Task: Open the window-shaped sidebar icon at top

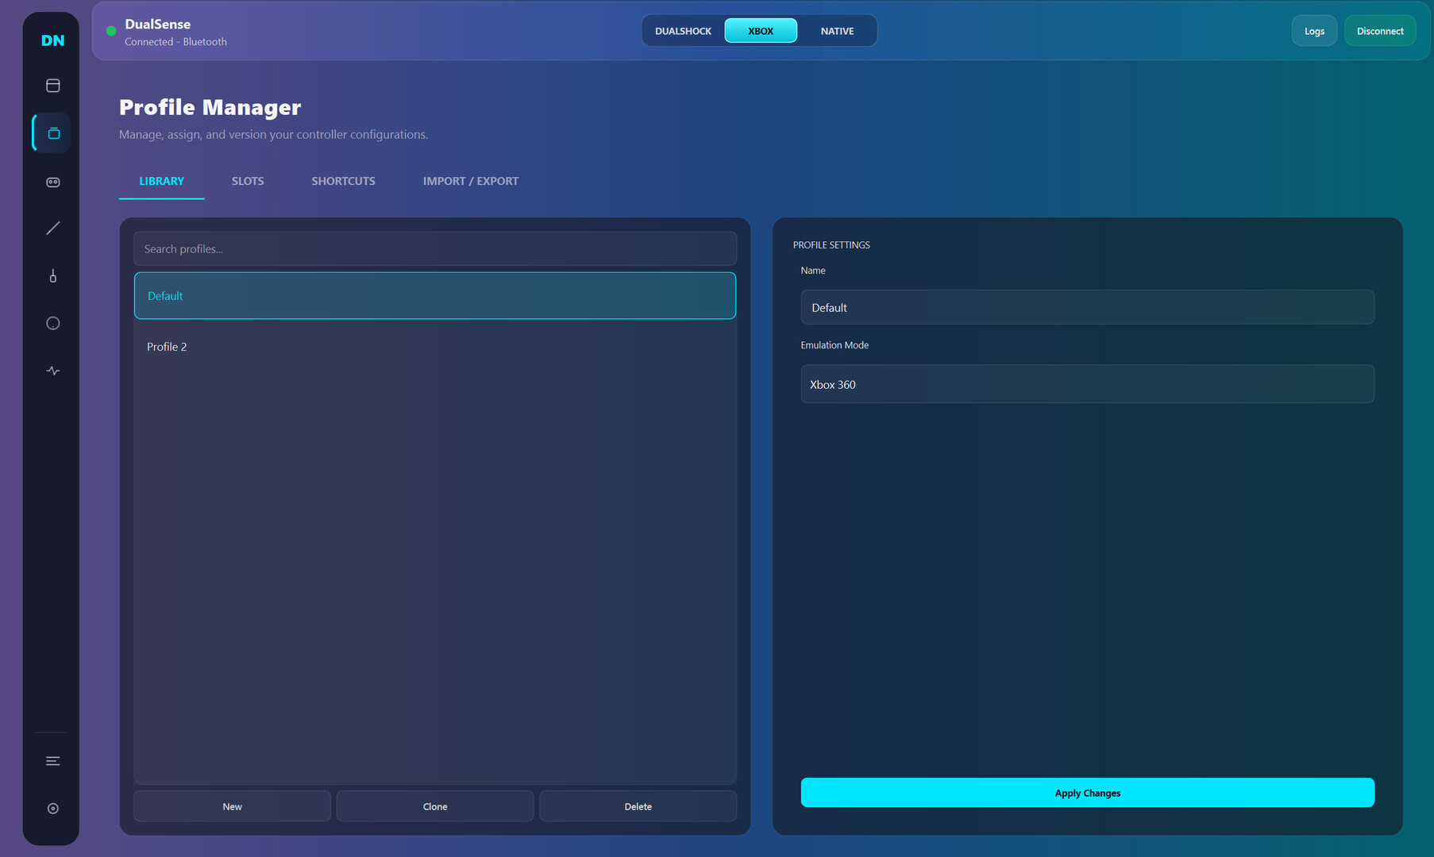Action: point(52,86)
